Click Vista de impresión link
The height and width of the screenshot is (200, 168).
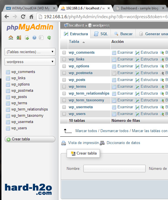83,143
